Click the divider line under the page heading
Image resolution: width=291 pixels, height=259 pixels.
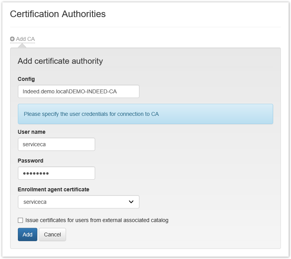tap(145, 27)
